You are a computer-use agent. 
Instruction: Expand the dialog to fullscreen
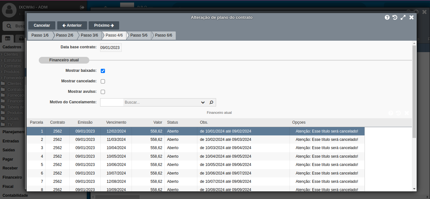(403, 17)
